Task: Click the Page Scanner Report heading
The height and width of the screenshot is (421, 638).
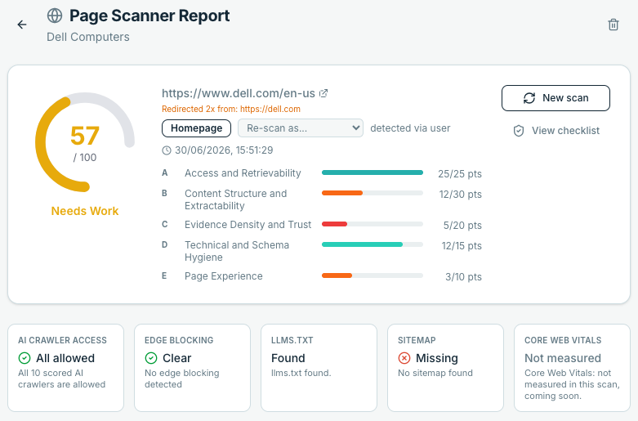Action: (149, 16)
